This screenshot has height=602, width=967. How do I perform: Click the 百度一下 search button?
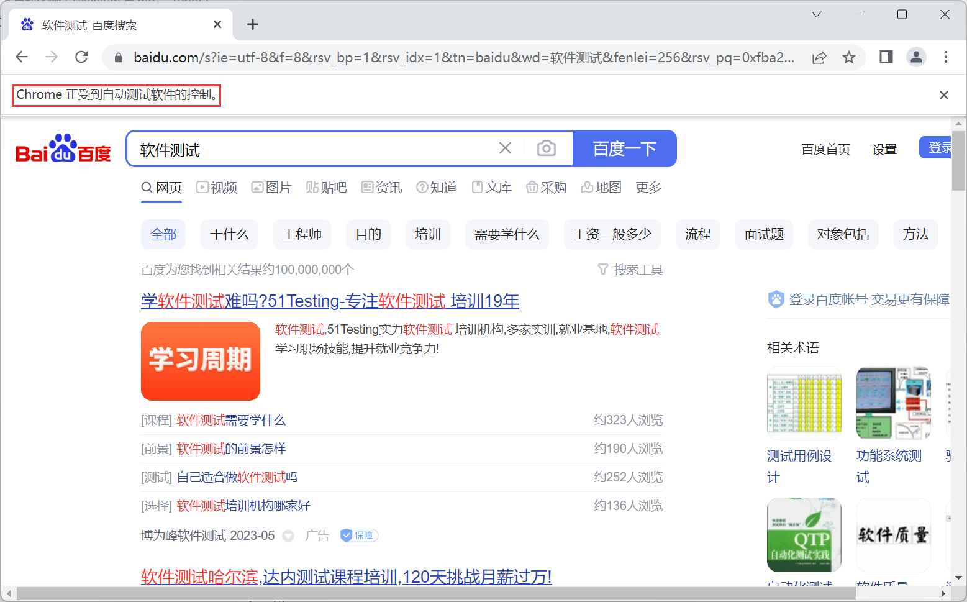625,148
